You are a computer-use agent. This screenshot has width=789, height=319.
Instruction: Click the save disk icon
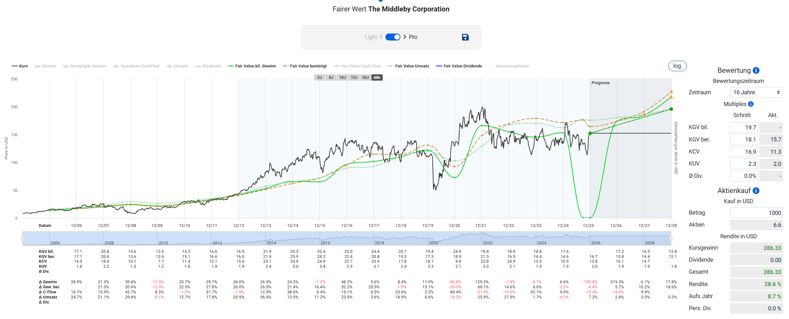click(x=465, y=37)
